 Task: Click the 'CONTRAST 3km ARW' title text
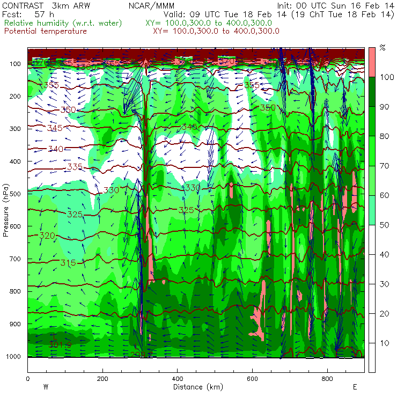point(46,5)
